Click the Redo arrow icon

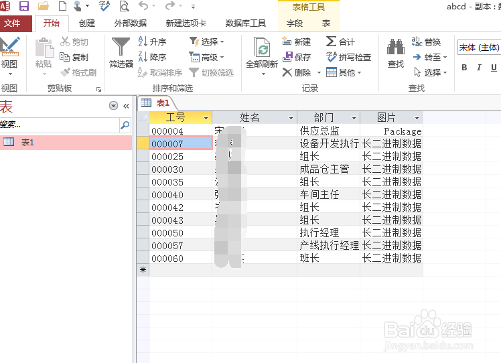170,5
